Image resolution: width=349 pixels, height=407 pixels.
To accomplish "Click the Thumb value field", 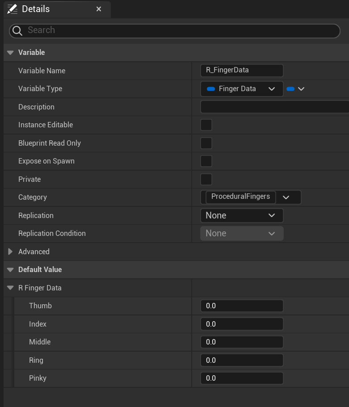I will [242, 306].
